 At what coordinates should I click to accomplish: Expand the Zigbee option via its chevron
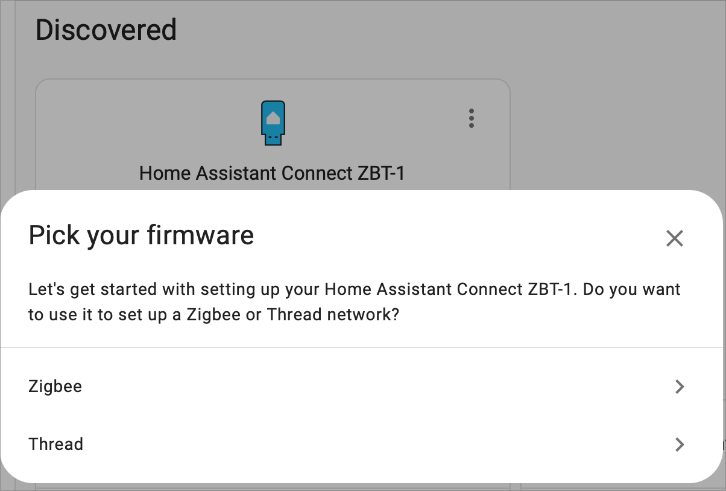[680, 387]
